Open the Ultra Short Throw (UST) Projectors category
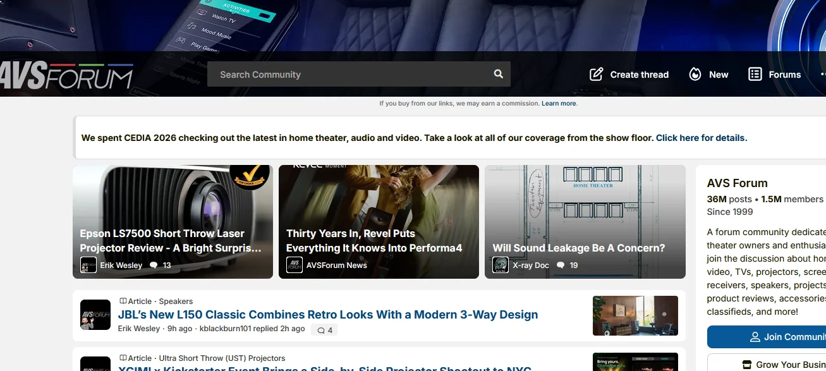The image size is (826, 371). click(x=222, y=358)
